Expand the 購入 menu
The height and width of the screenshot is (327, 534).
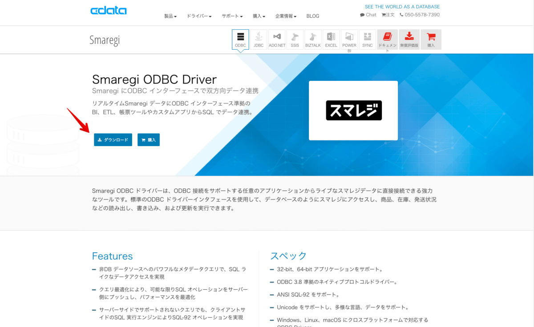259,16
